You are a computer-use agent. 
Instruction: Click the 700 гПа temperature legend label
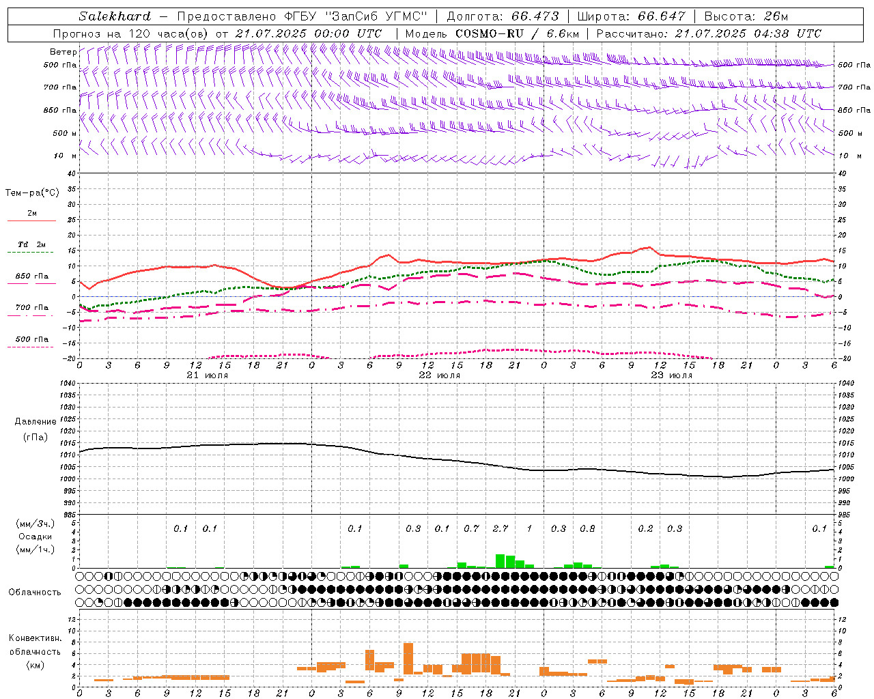tap(31, 308)
